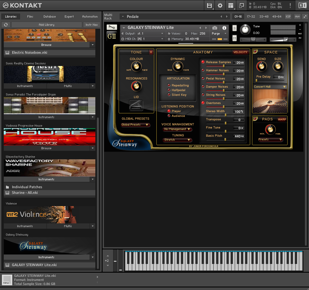Toggle the minimized view icon
Viewport: 309px width, 290px height.
241,5
